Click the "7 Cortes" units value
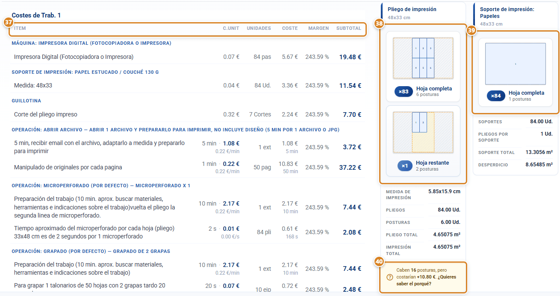The width and height of the screenshot is (560, 296). 260,114
